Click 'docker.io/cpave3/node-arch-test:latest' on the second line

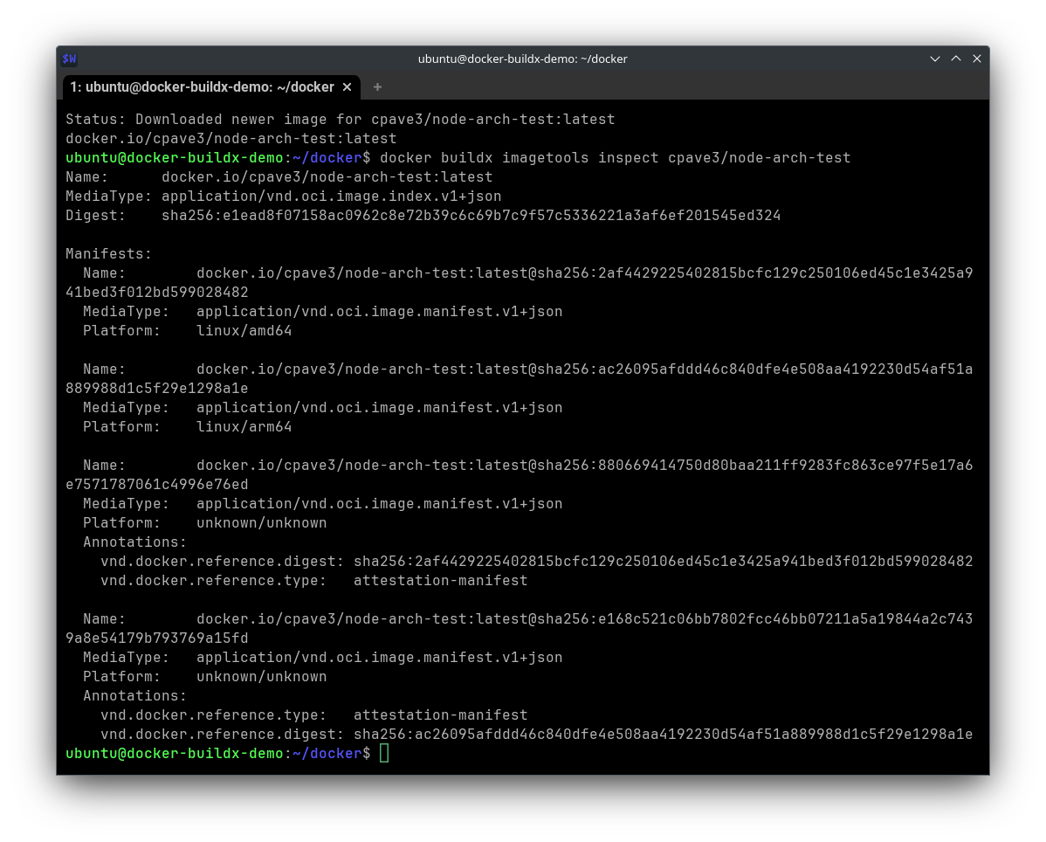coord(231,138)
